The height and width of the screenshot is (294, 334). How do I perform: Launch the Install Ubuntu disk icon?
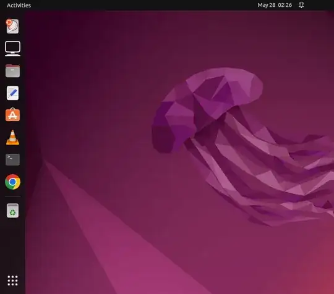[12, 26]
